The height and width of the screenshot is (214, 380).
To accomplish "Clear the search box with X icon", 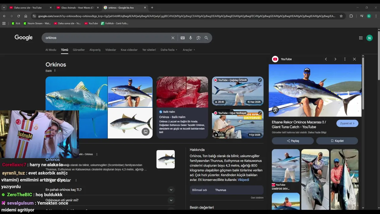I will pos(173,38).
